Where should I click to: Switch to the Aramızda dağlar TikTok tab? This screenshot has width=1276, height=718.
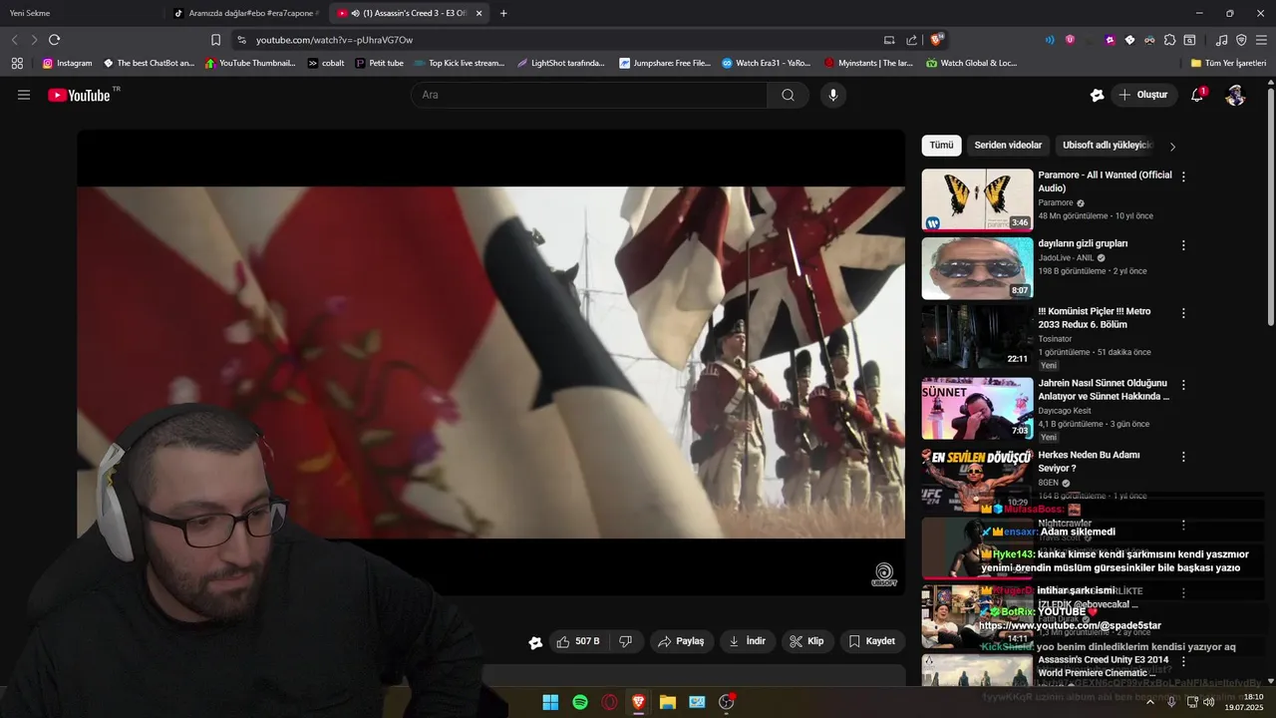pos(244,13)
